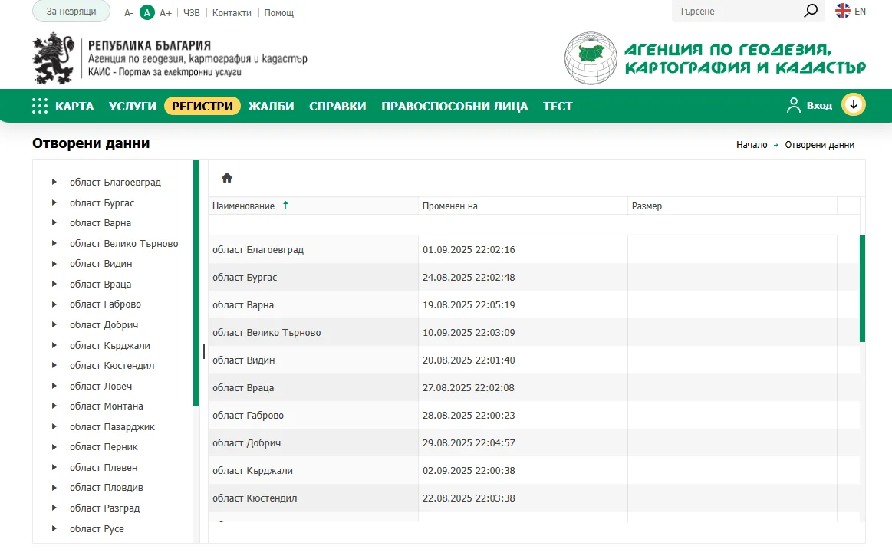Click the Bulgarian coat of arms logo
Viewport: 892px width, 556px height.
tap(52, 58)
